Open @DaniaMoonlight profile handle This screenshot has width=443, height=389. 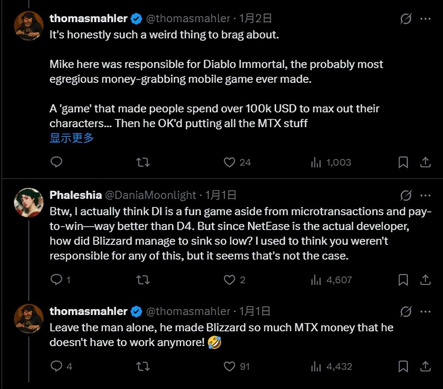(x=151, y=195)
